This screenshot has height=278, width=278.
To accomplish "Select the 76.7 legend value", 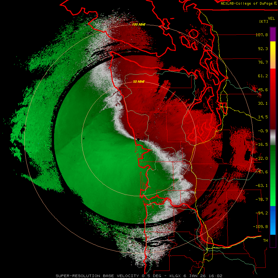I will tap(263, 62).
